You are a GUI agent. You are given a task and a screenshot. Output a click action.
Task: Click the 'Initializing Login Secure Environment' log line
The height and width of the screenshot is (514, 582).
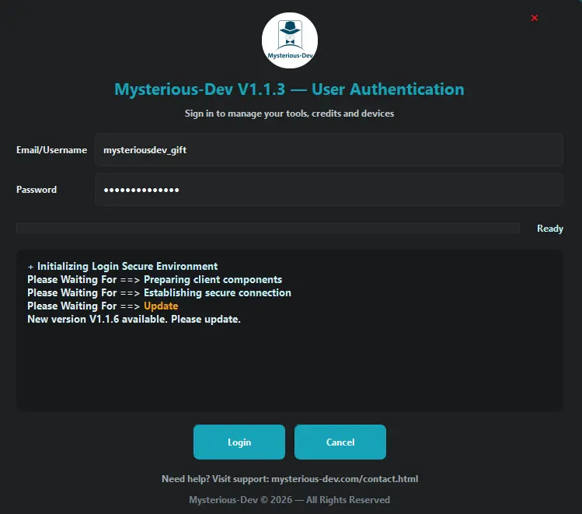[123, 266]
